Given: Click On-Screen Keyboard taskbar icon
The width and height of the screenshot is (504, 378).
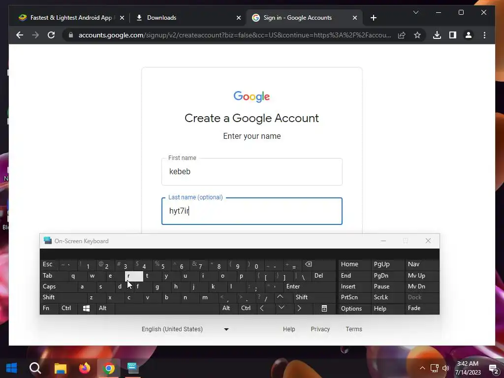Looking at the screenshot, I should click(132, 368).
